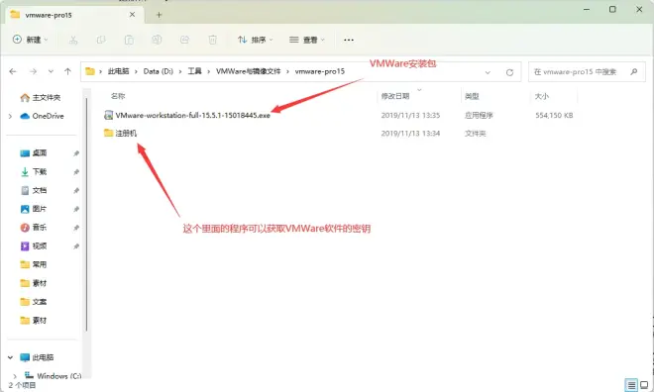
Task: Unpin 文档 using its pin icon
Action: (x=76, y=191)
